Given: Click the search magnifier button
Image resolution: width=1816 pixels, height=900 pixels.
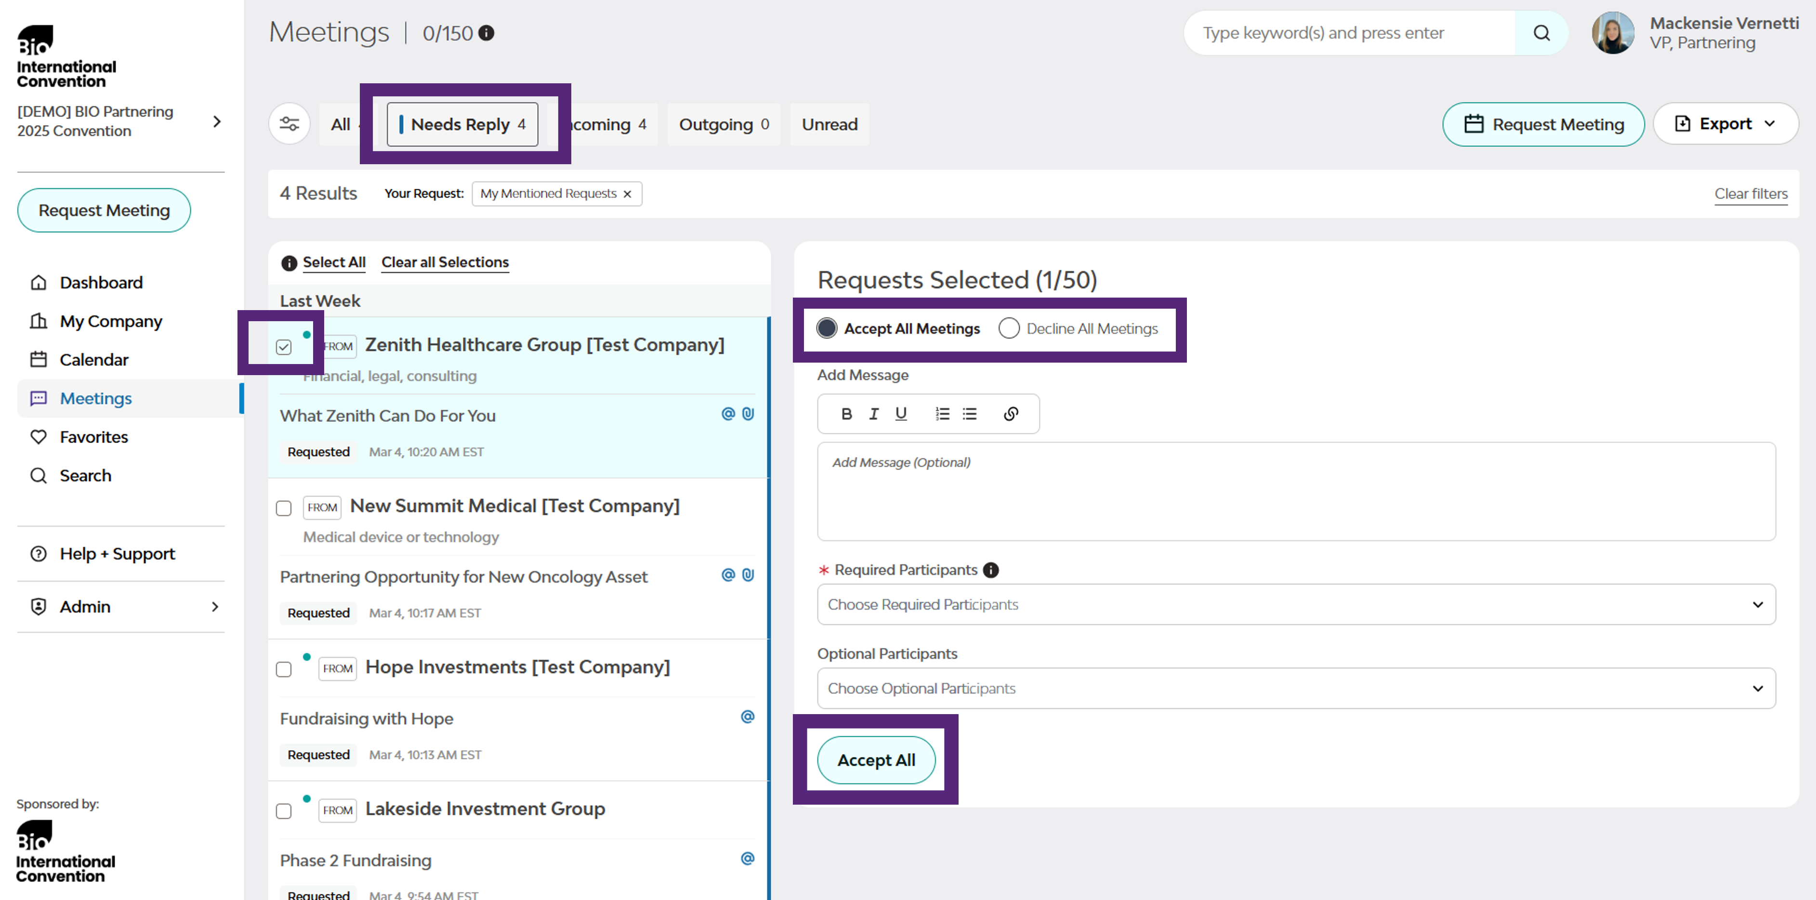Looking at the screenshot, I should pyautogui.click(x=1541, y=33).
